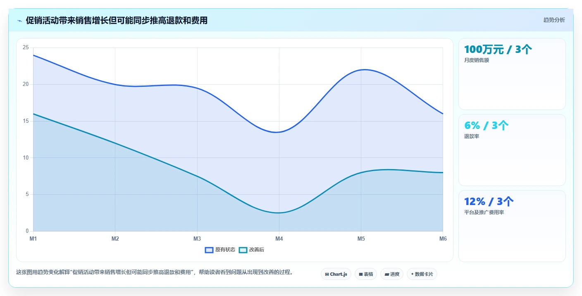Click the M6 axis label

pos(443,239)
